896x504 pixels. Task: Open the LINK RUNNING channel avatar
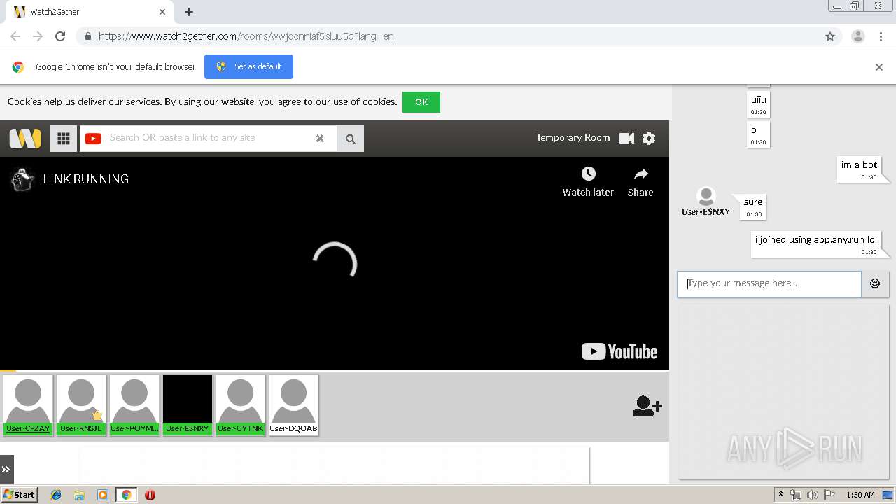(x=23, y=179)
